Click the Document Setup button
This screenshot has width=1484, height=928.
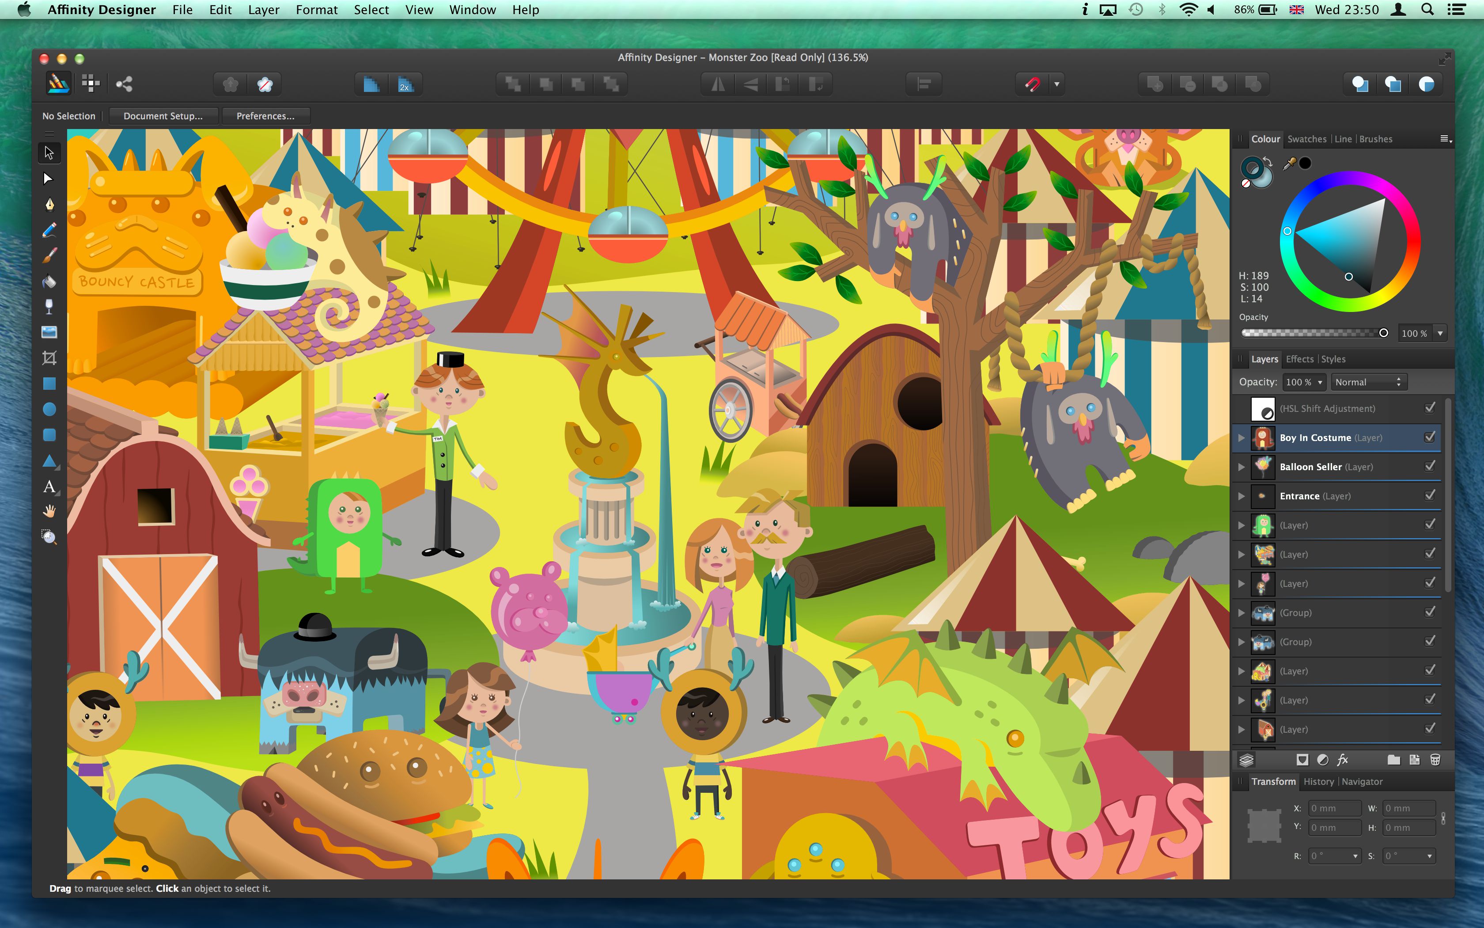tap(163, 116)
